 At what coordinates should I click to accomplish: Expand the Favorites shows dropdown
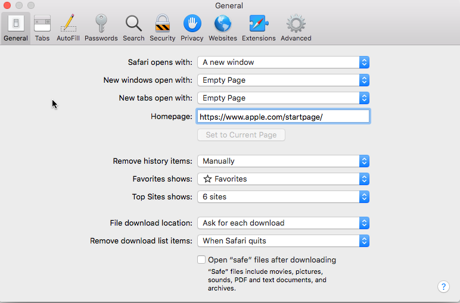[x=283, y=179]
